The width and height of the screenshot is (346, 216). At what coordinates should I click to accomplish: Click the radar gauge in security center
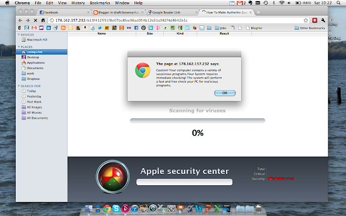click(113, 177)
